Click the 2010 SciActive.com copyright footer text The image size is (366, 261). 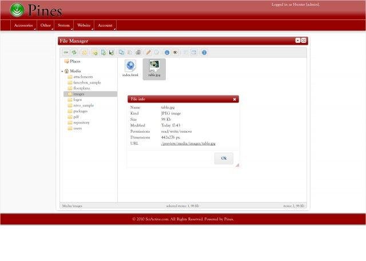click(x=183, y=219)
